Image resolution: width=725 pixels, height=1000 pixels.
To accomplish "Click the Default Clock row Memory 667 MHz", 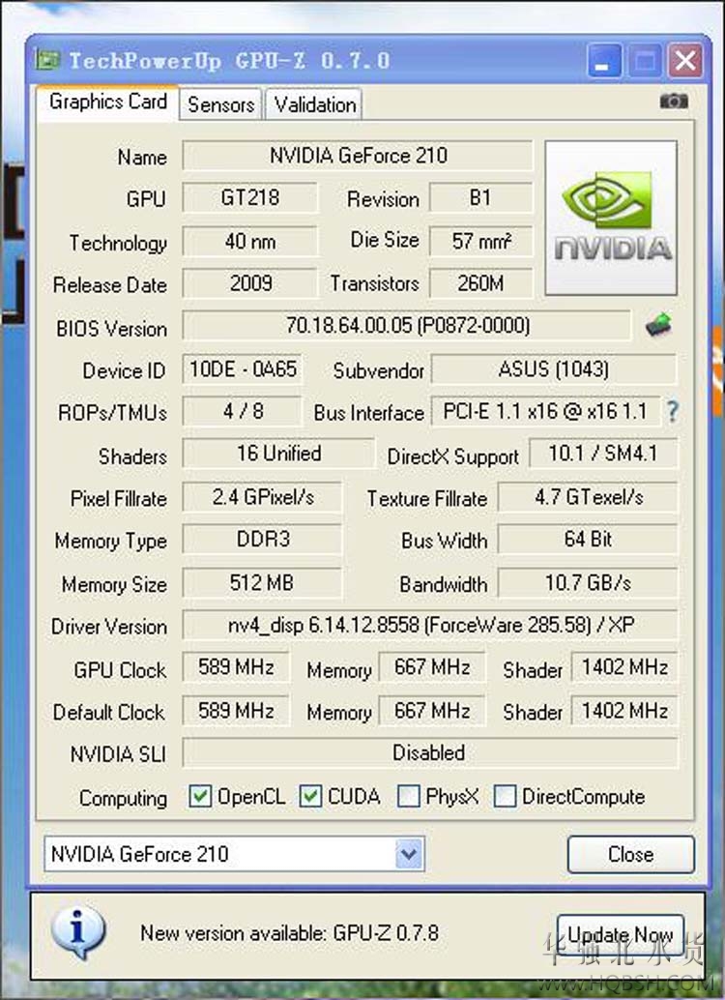I will 432,711.
